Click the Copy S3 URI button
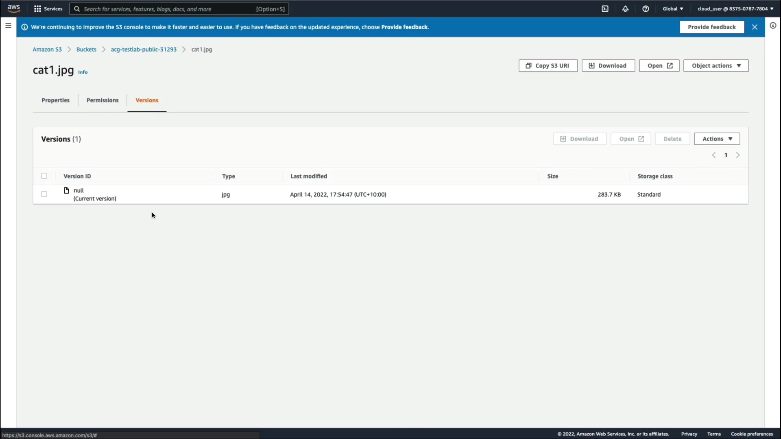Image resolution: width=781 pixels, height=439 pixels. (548, 65)
